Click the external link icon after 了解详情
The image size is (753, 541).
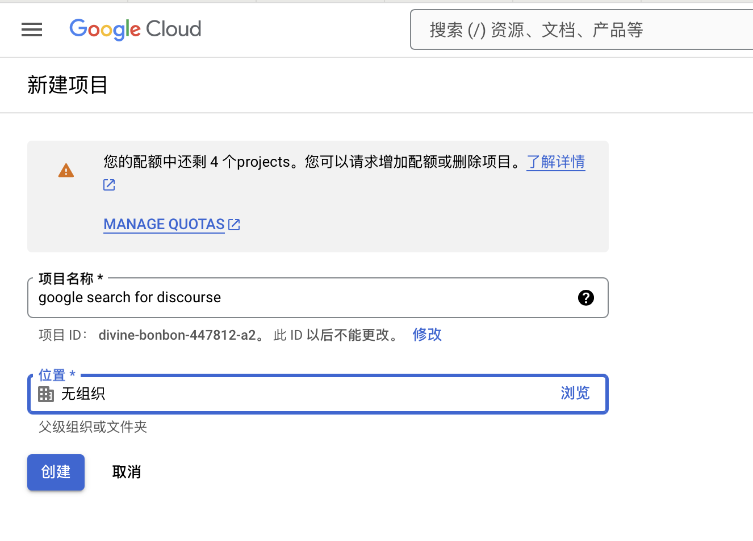pos(108,184)
